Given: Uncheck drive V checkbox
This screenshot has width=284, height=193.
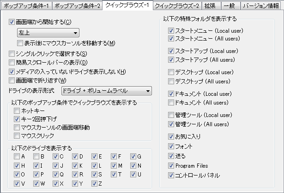Looking at the screenshot, I should pyautogui.click(x=17, y=184).
